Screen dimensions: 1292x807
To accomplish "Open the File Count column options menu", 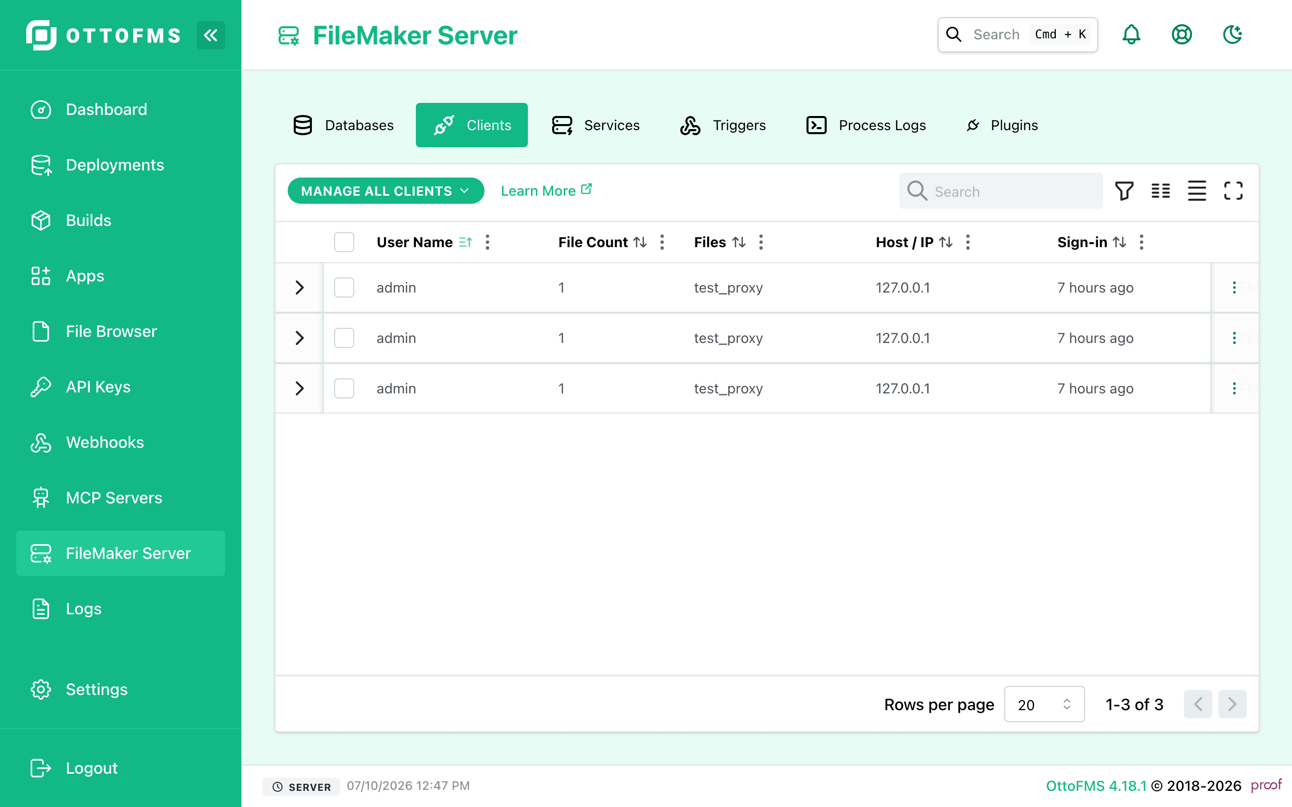I will click(x=662, y=242).
